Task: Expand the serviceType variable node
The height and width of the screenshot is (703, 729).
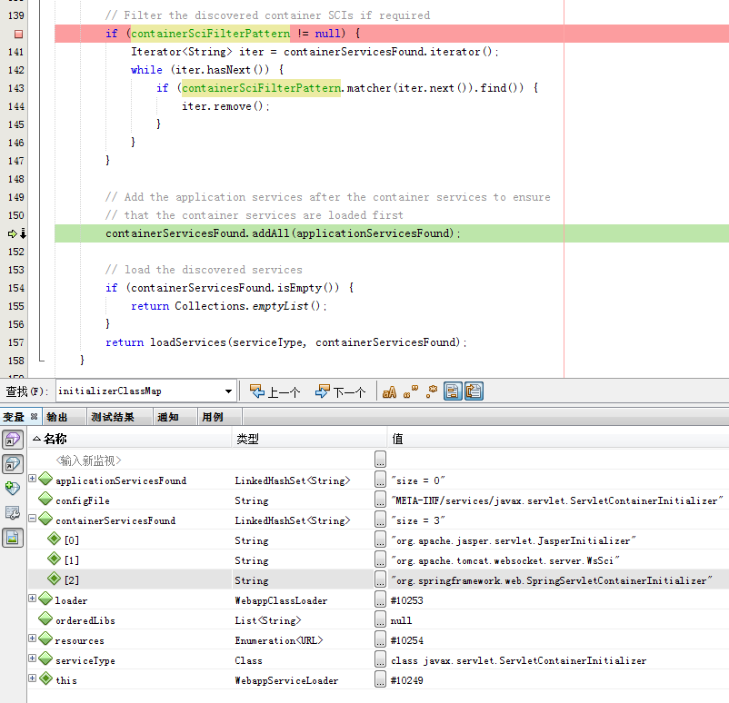Action: 32,658
